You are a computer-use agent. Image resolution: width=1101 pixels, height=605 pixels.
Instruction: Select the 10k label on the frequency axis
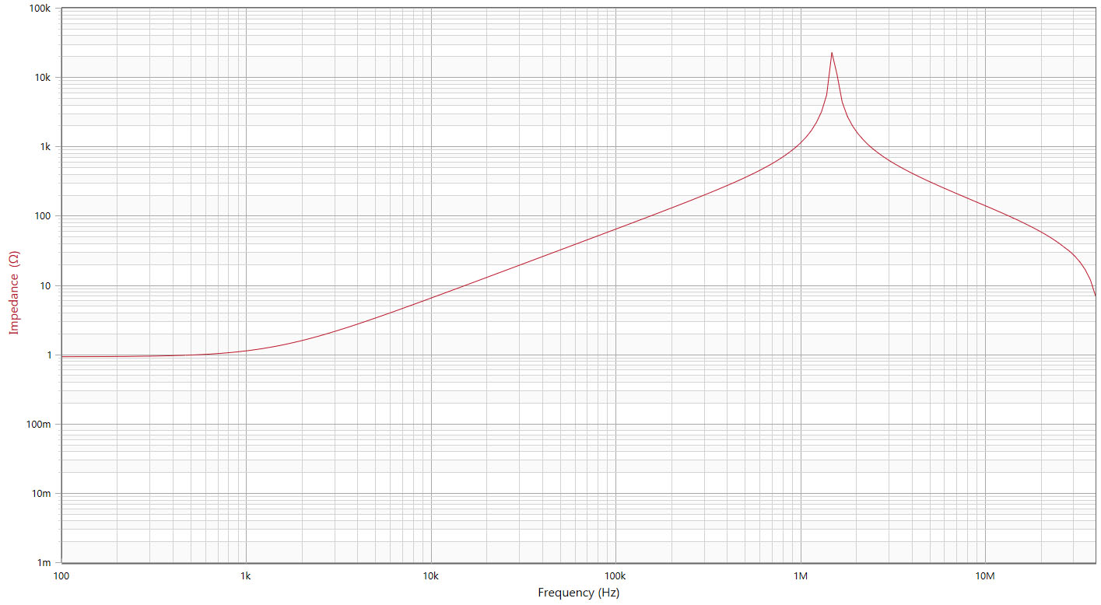pyautogui.click(x=430, y=576)
